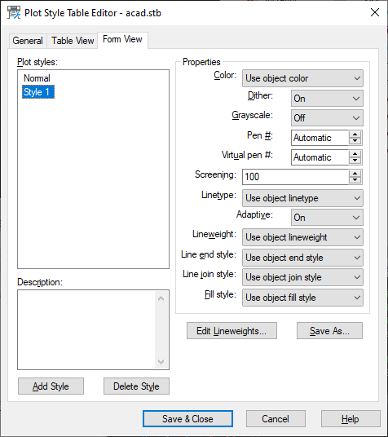Open the Grayscale On/Off dropdown
Viewport: 388px width, 437px height.
point(327,118)
